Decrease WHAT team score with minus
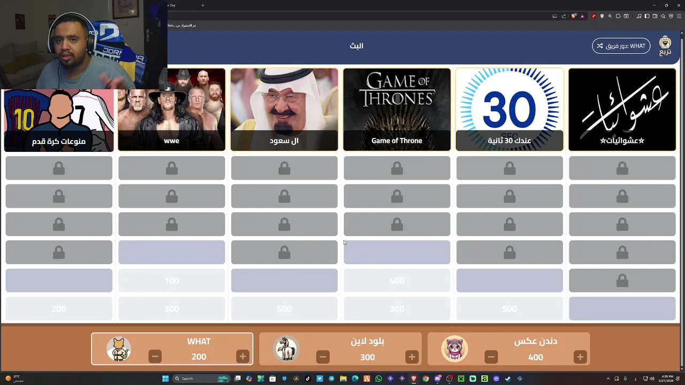685x385 pixels. [x=155, y=357]
